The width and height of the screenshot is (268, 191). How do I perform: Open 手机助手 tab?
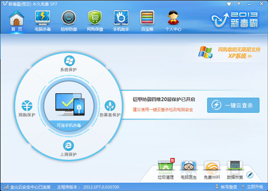121,21
